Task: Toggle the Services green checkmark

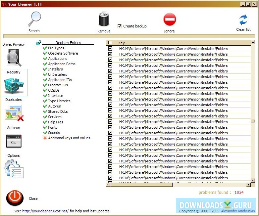Action: (45, 117)
